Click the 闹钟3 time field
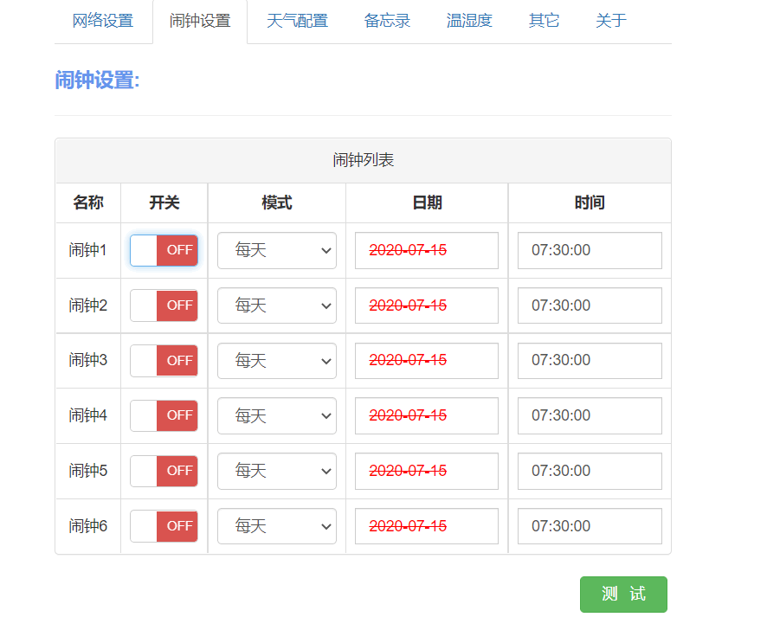The image size is (767, 630). point(590,361)
